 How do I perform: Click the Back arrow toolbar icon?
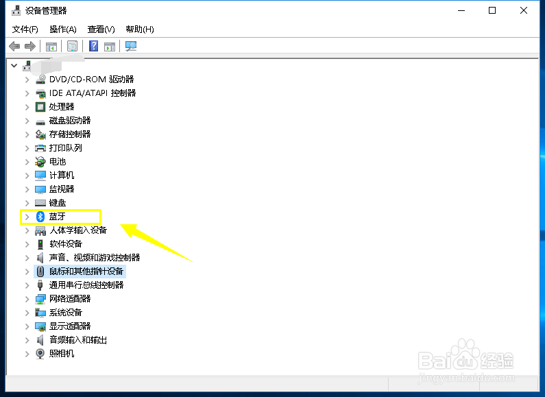pos(14,46)
